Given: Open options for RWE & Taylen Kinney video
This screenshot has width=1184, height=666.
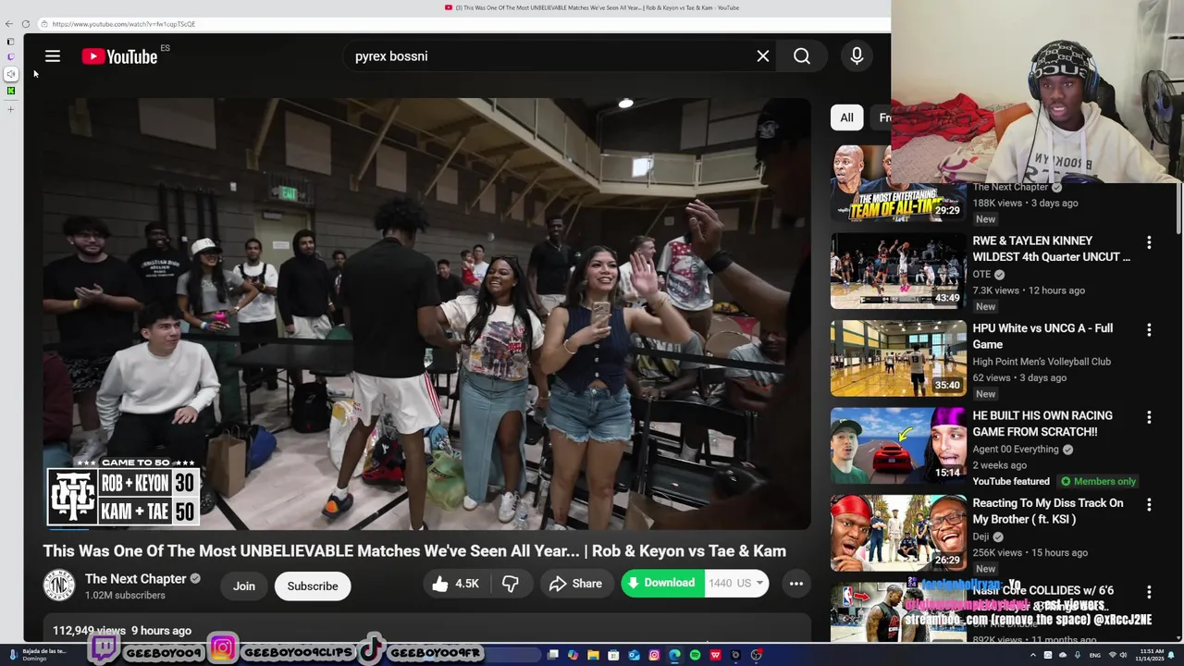Looking at the screenshot, I should [1149, 242].
